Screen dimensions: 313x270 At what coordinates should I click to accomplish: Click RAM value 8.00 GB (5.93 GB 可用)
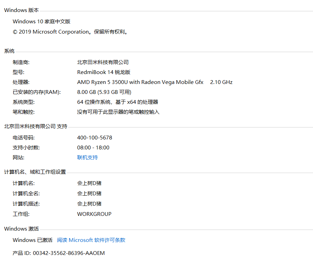(x=104, y=92)
